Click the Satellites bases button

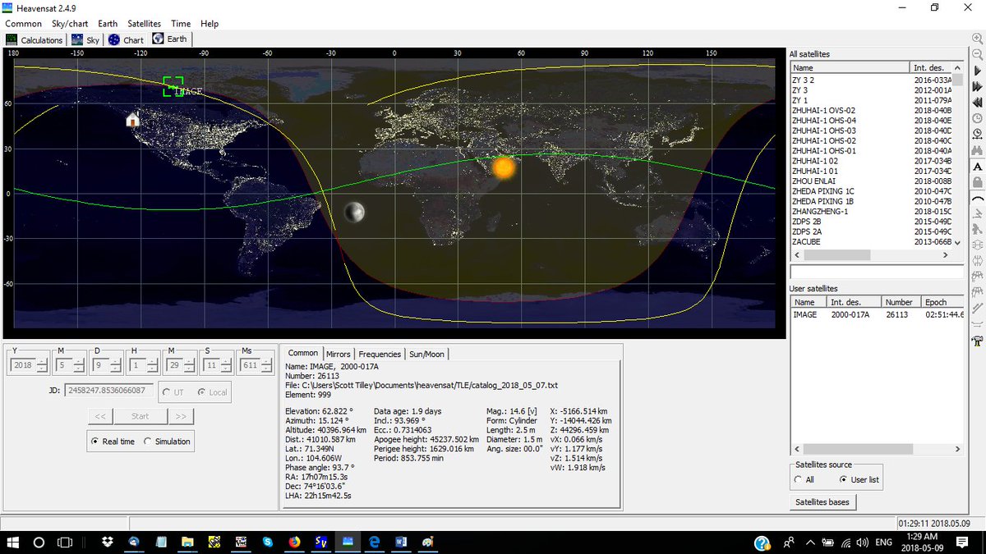pos(822,501)
